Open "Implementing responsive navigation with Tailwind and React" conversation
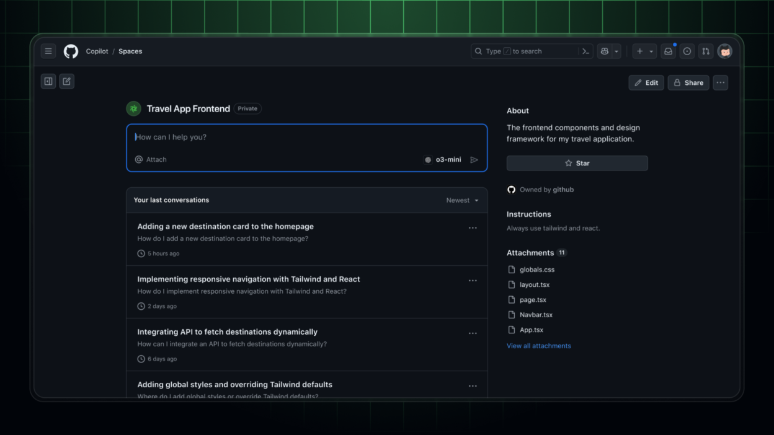Viewport: 774px width, 435px height. tap(249, 279)
